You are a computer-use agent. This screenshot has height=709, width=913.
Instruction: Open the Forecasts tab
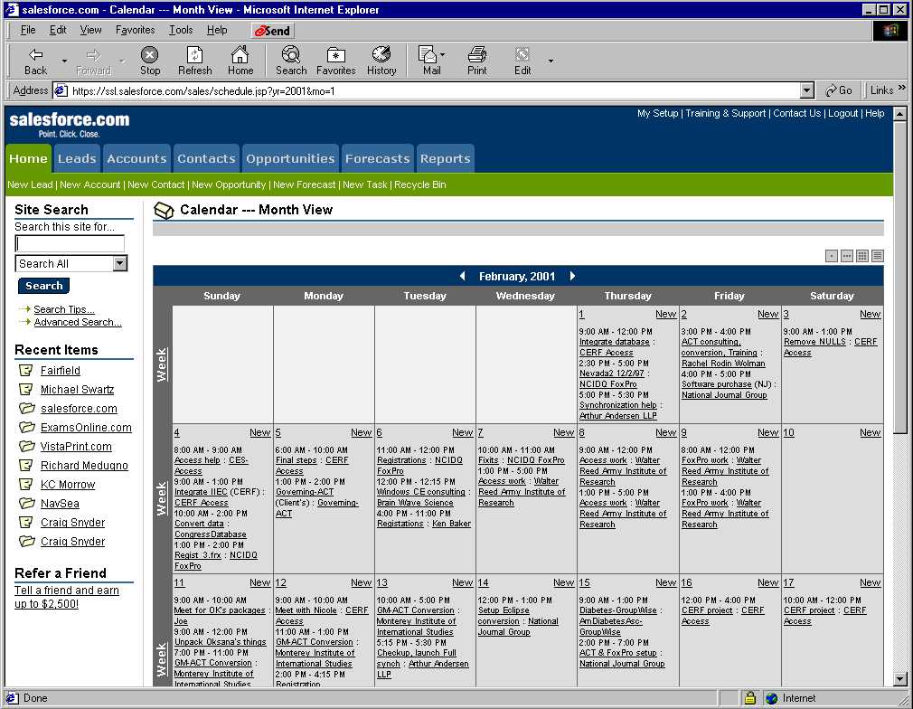tap(377, 158)
